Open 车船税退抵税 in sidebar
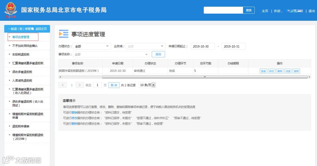The height and width of the screenshot is (166, 317). click(x=21, y=54)
